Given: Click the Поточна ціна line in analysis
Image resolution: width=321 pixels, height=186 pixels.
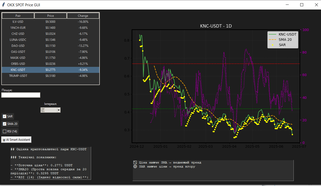Looking at the screenshot, I should point(42,165).
